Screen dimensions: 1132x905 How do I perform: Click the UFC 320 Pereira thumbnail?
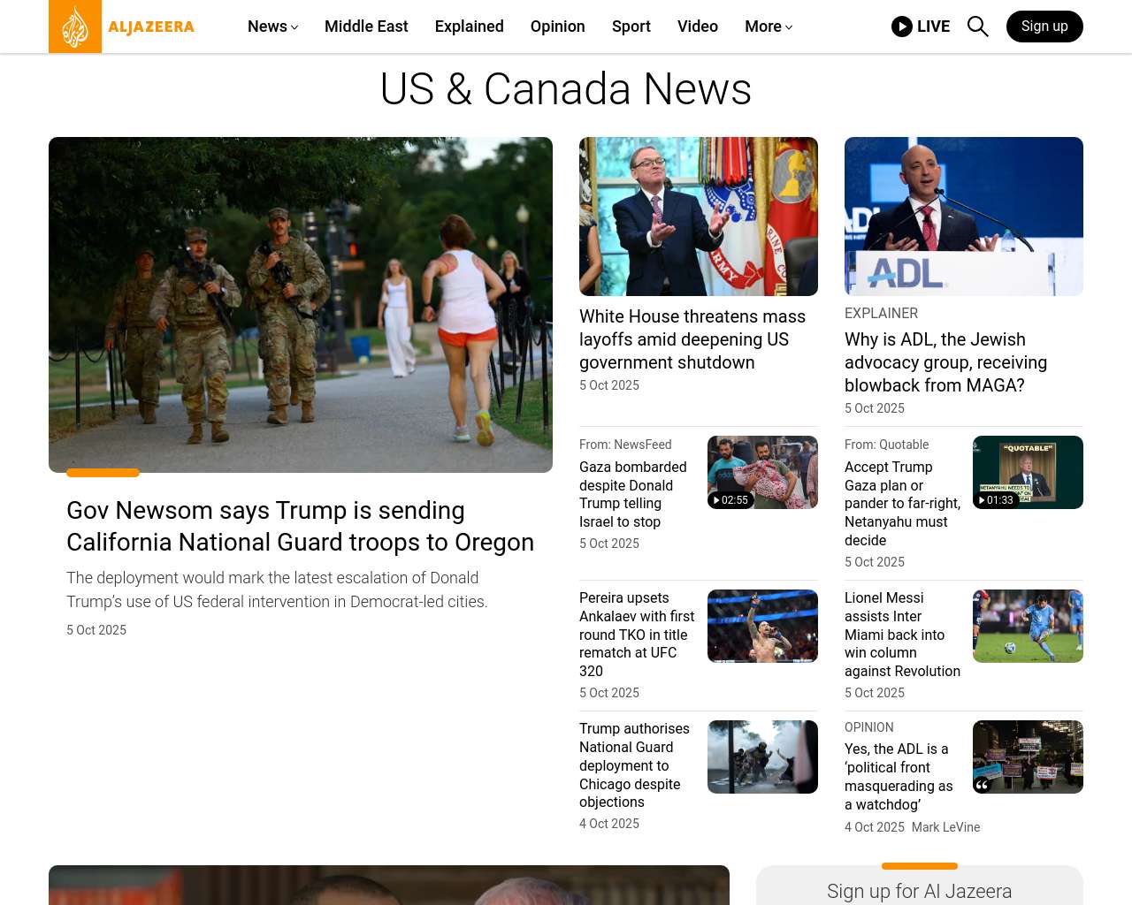762,626
